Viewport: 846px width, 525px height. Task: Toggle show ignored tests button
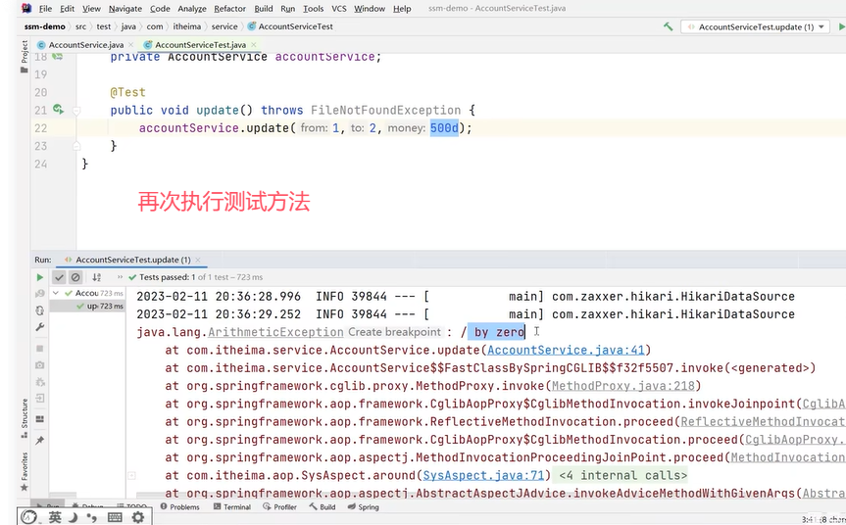[x=75, y=277]
